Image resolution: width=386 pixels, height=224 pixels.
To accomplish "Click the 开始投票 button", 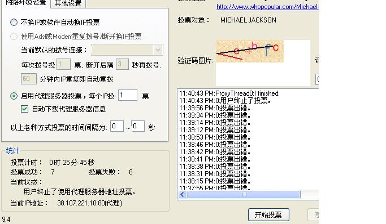I will [x=268, y=214].
